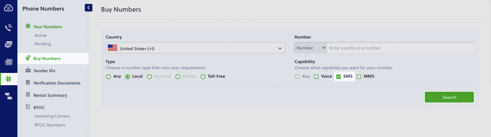Click the Sender IDs icon
The height and width of the screenshot is (137, 491).
click(28, 71)
